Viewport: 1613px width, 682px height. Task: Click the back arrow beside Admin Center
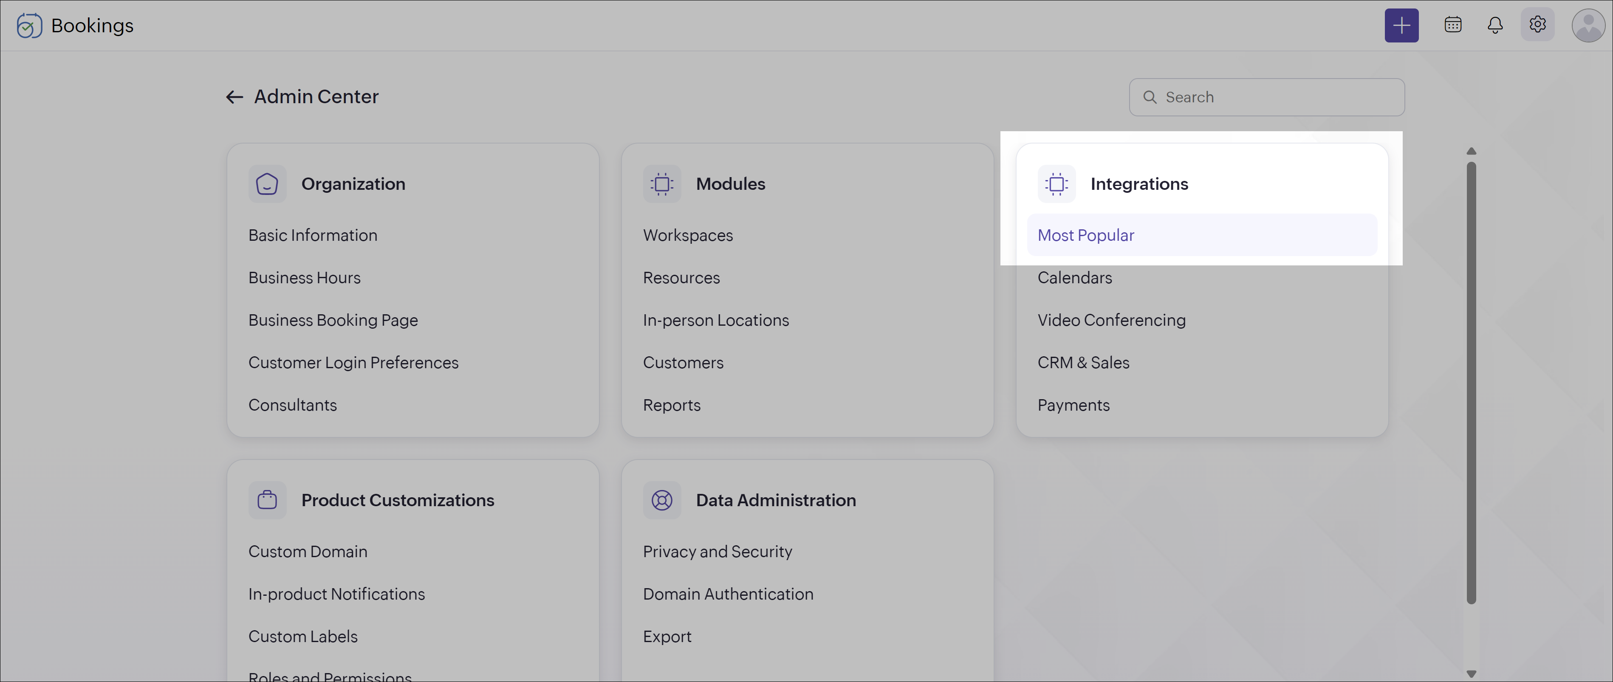pyautogui.click(x=234, y=96)
